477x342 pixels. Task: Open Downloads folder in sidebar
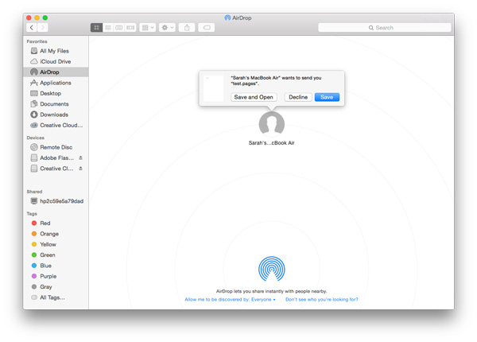(x=56, y=115)
